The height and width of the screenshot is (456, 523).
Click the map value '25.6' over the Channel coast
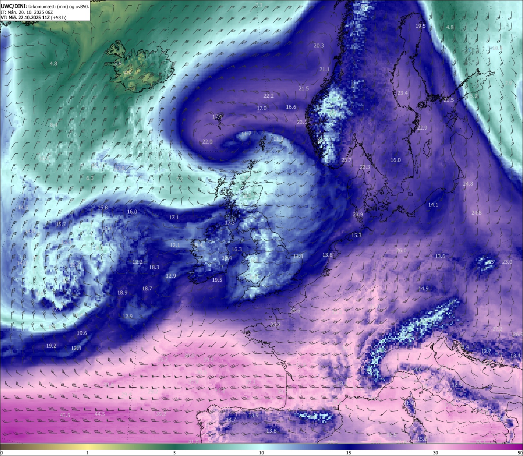295,310
